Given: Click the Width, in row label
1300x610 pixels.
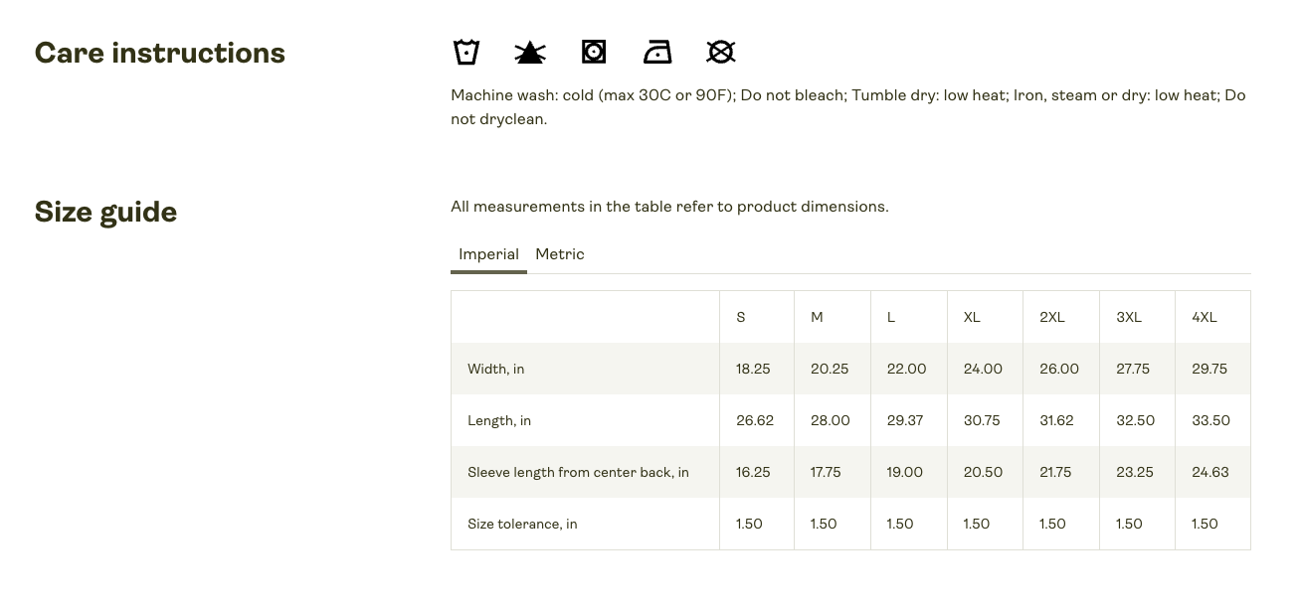Looking at the screenshot, I should [496, 369].
